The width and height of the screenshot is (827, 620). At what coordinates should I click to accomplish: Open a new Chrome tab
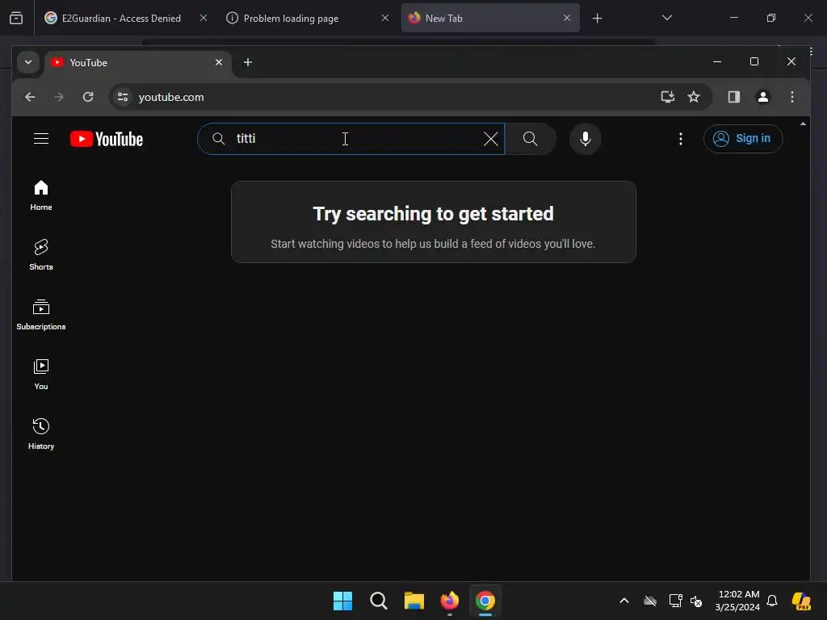point(247,62)
